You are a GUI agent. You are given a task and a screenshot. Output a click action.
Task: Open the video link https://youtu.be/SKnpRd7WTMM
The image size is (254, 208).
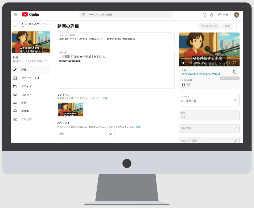point(201,74)
